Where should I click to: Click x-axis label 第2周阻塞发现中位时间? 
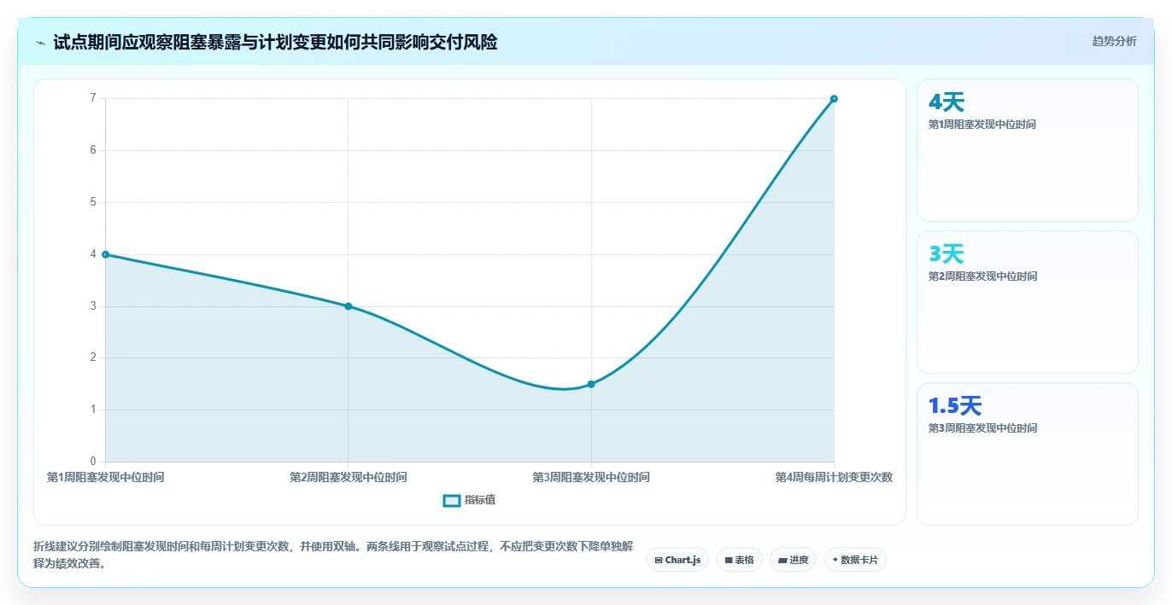(348, 478)
